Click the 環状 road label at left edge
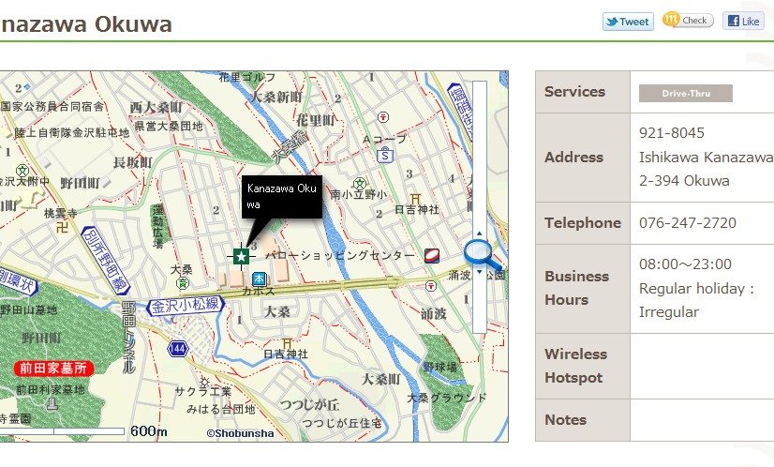This screenshot has height=467, width=774. tap(17, 281)
